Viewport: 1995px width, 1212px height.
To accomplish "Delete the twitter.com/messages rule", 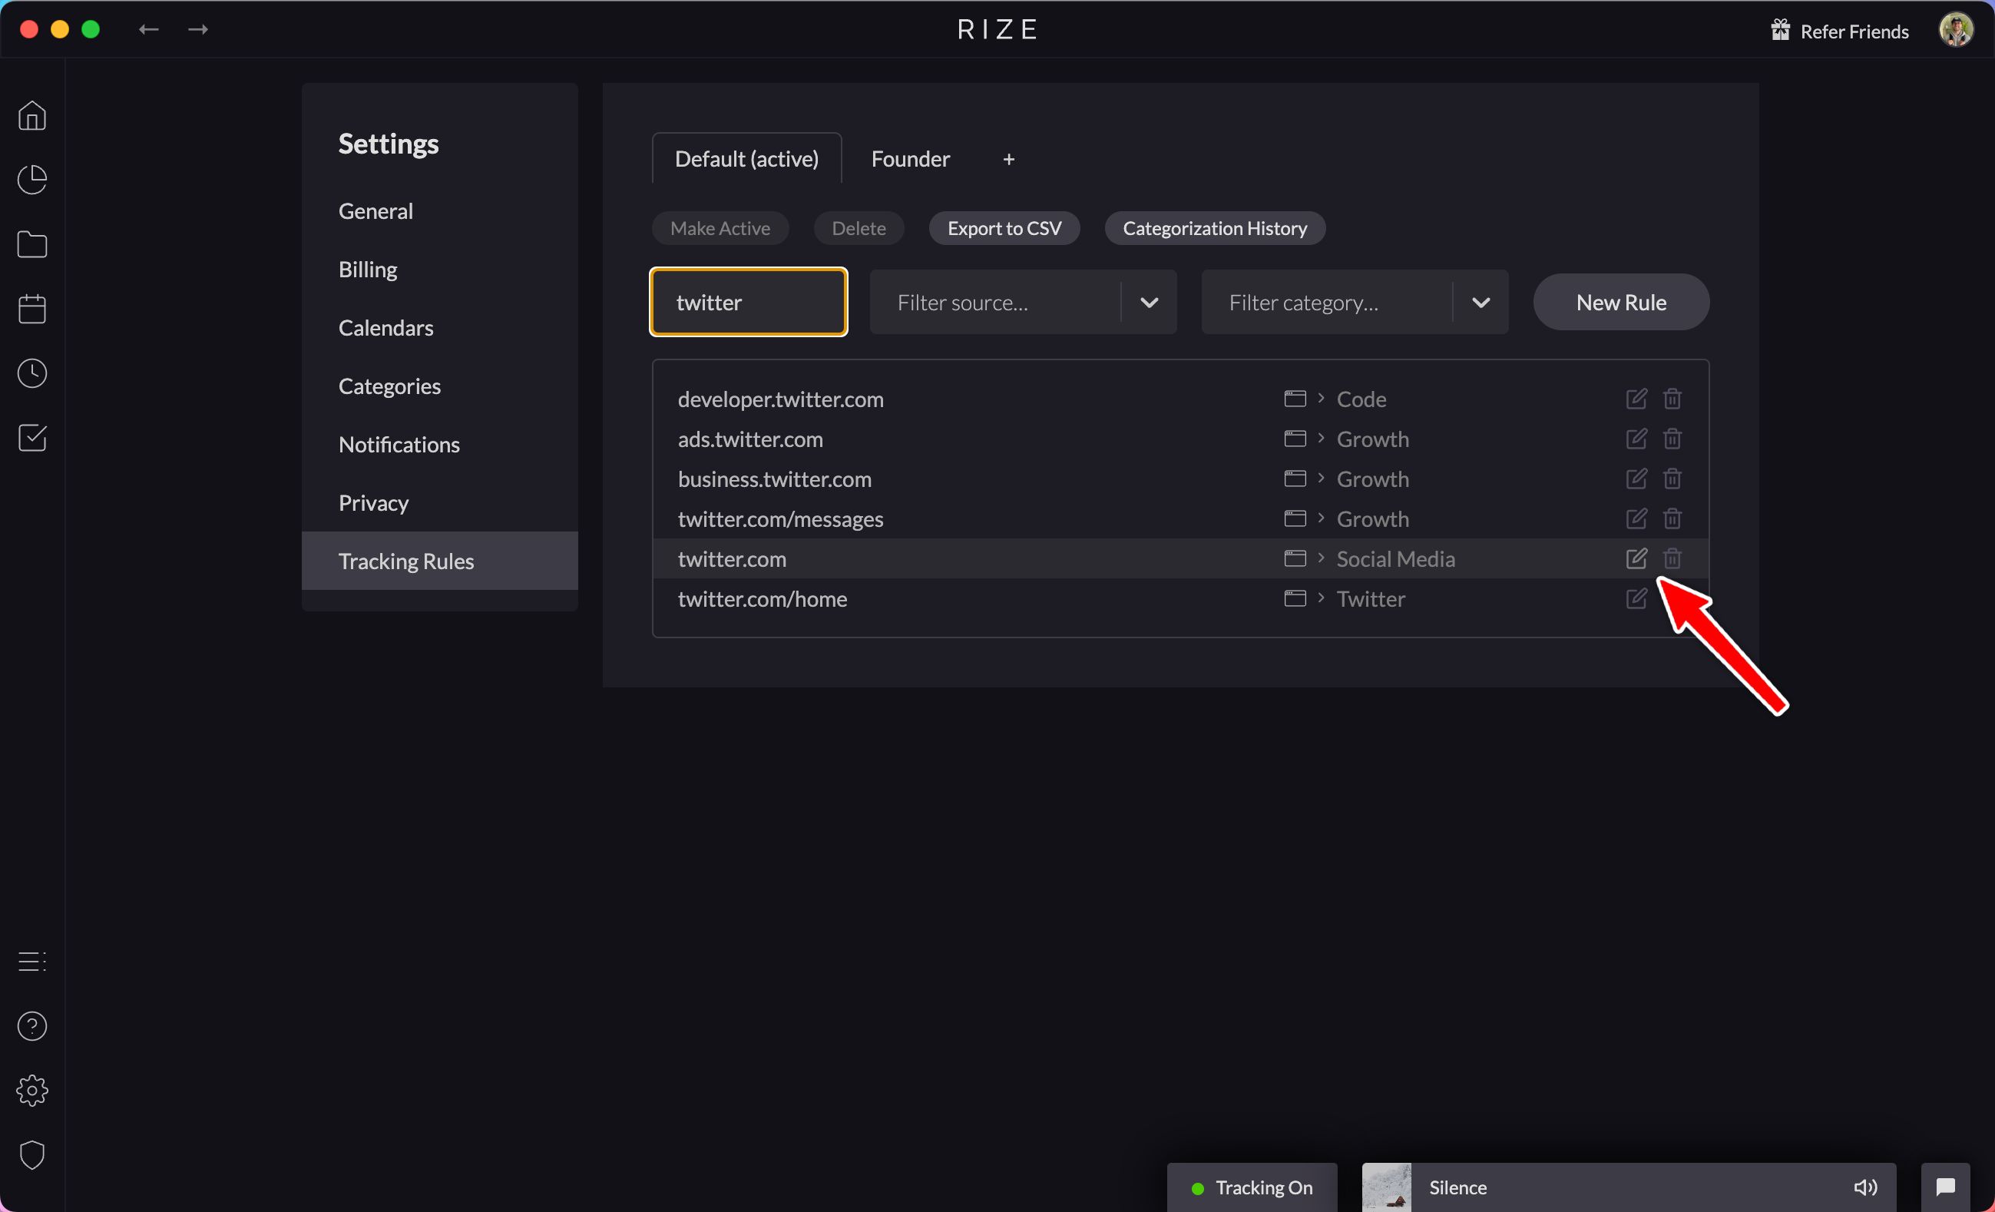I will pyautogui.click(x=1672, y=518).
